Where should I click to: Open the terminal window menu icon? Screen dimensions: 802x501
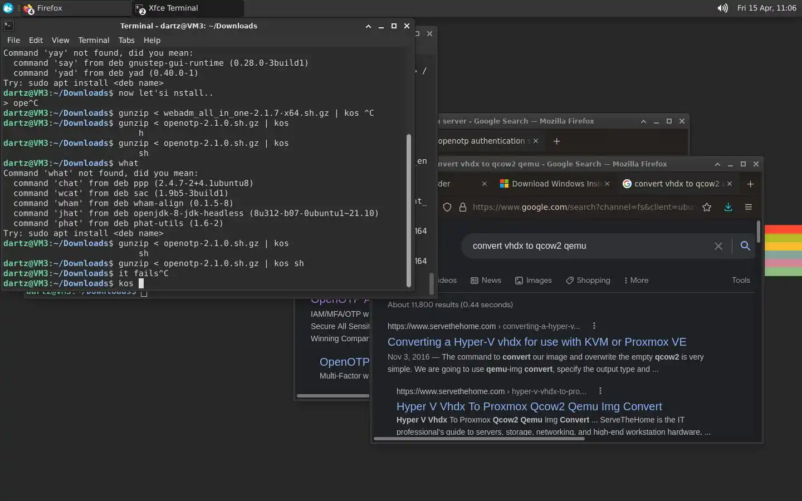point(8,26)
